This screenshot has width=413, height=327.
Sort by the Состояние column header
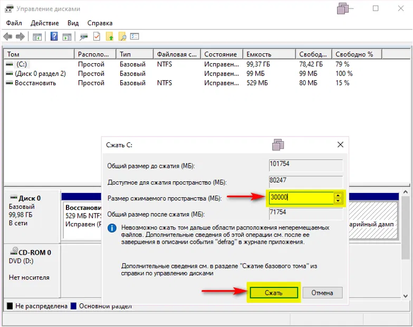coord(222,54)
